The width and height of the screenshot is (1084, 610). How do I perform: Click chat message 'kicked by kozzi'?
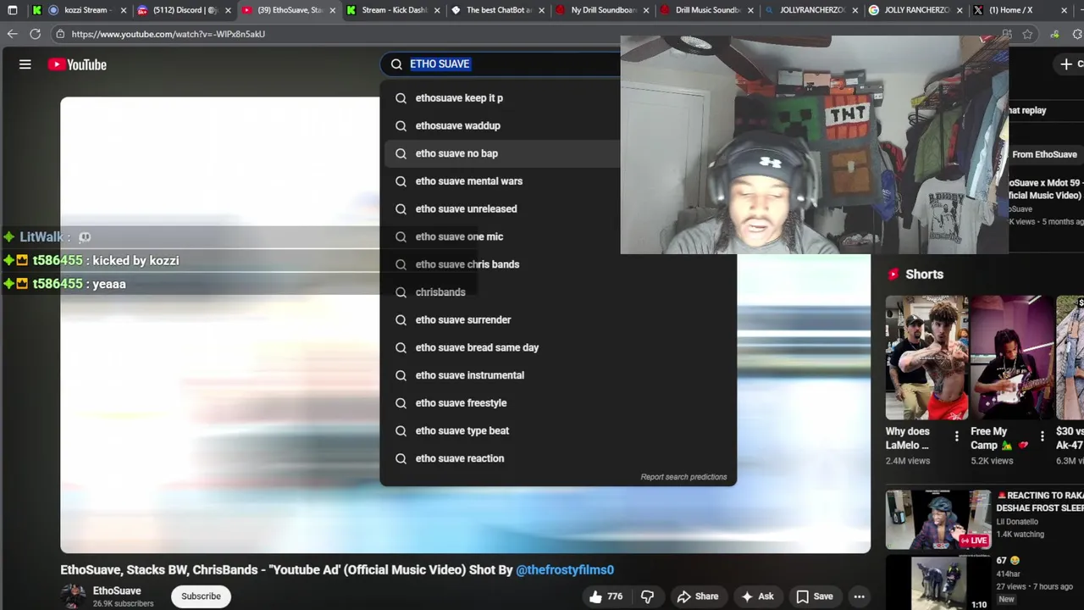click(135, 261)
